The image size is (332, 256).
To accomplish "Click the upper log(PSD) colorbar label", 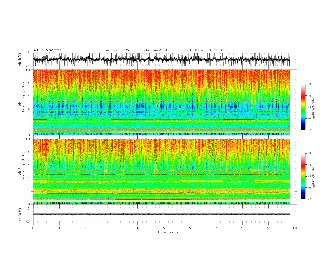I will point(314,109).
